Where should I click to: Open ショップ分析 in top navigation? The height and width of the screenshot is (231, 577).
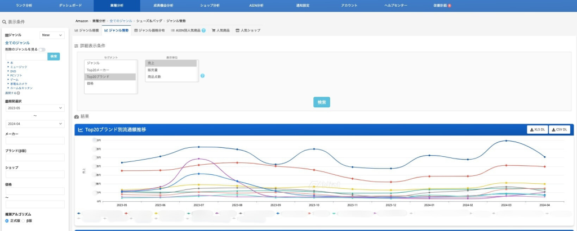(x=211, y=5)
